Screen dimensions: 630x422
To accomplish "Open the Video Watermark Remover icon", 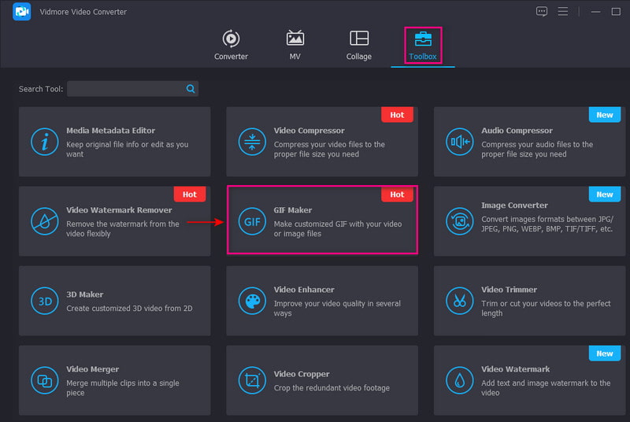I will [x=44, y=221].
